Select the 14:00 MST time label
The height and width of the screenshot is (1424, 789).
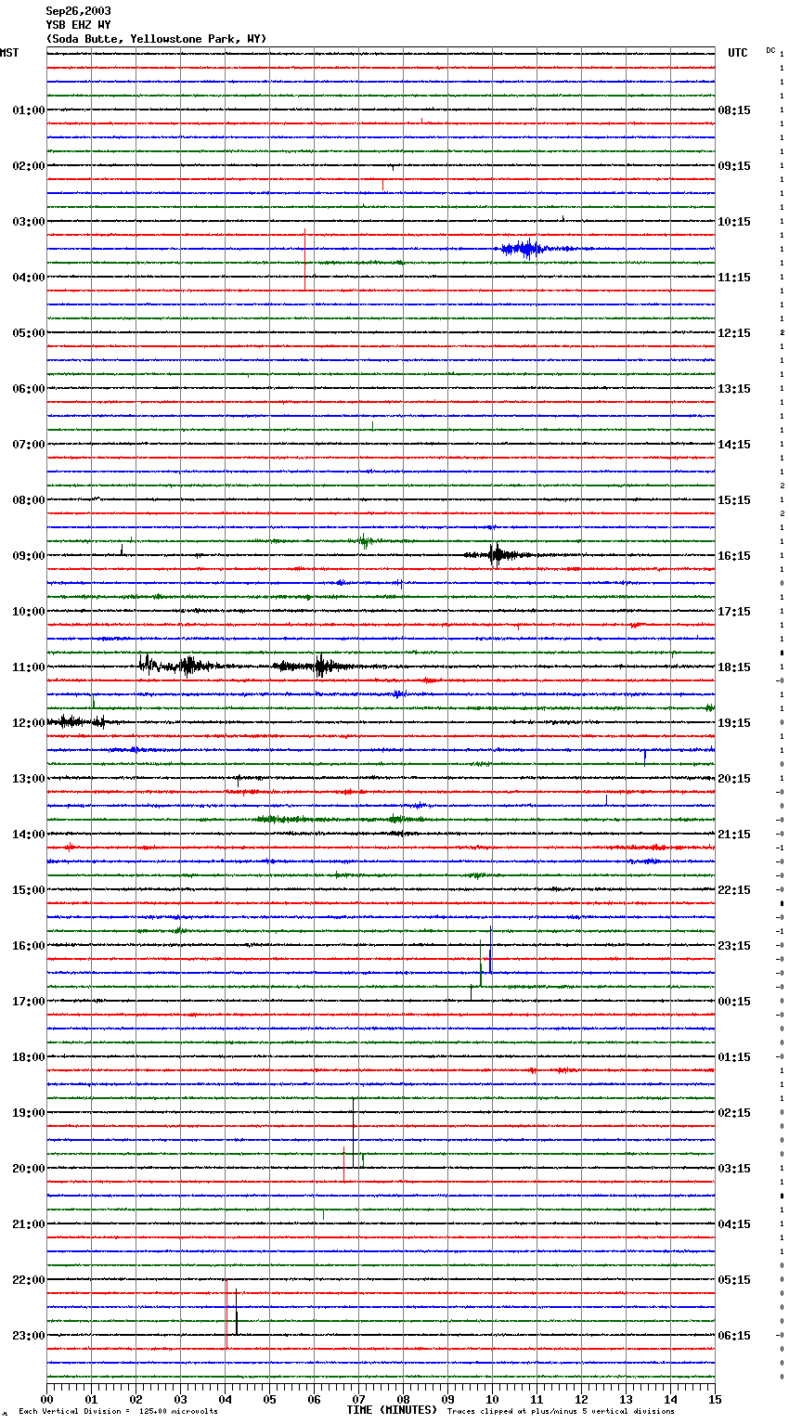click(29, 835)
